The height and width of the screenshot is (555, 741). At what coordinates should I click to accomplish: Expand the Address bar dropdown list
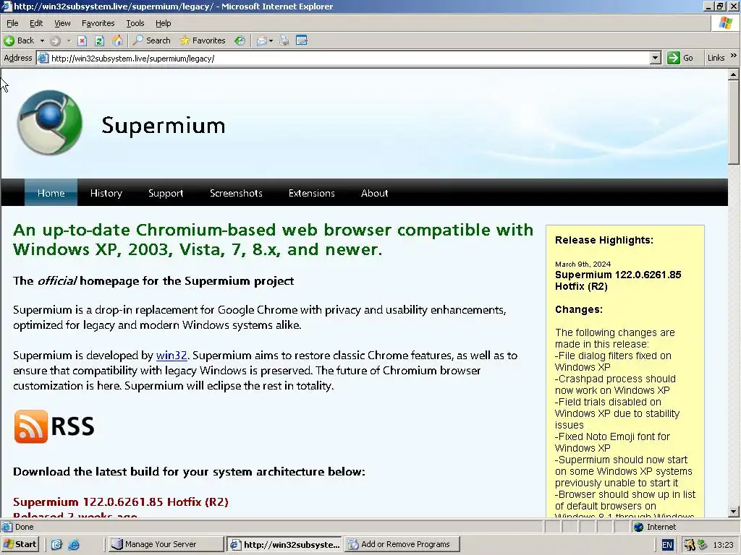(655, 58)
